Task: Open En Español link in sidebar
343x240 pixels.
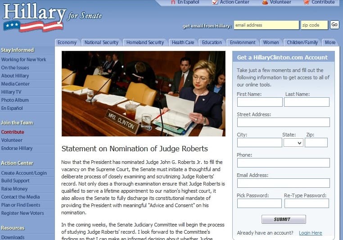Action: [12, 108]
